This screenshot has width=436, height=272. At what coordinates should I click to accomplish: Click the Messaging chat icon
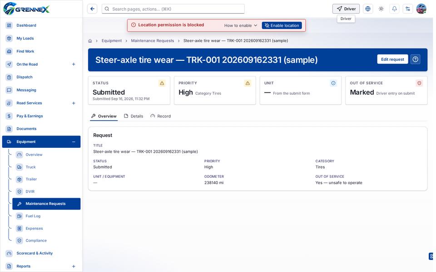pyautogui.click(x=9, y=90)
